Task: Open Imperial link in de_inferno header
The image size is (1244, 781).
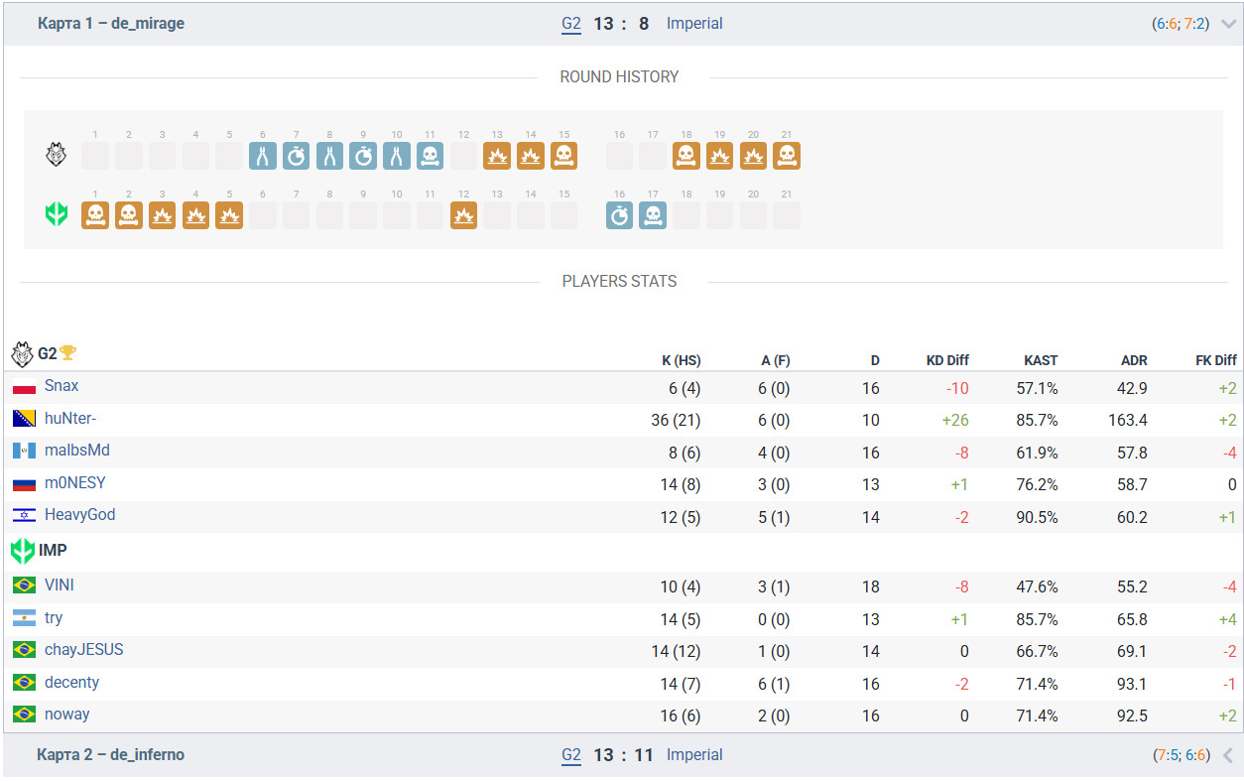Action: [x=694, y=755]
